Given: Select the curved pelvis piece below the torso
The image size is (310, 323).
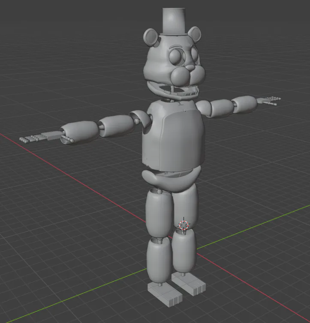Looking at the screenshot, I should pyautogui.click(x=172, y=179).
